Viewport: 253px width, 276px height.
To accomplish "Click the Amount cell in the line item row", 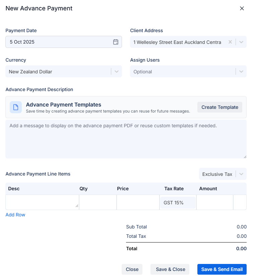I will pyautogui.click(x=214, y=202).
